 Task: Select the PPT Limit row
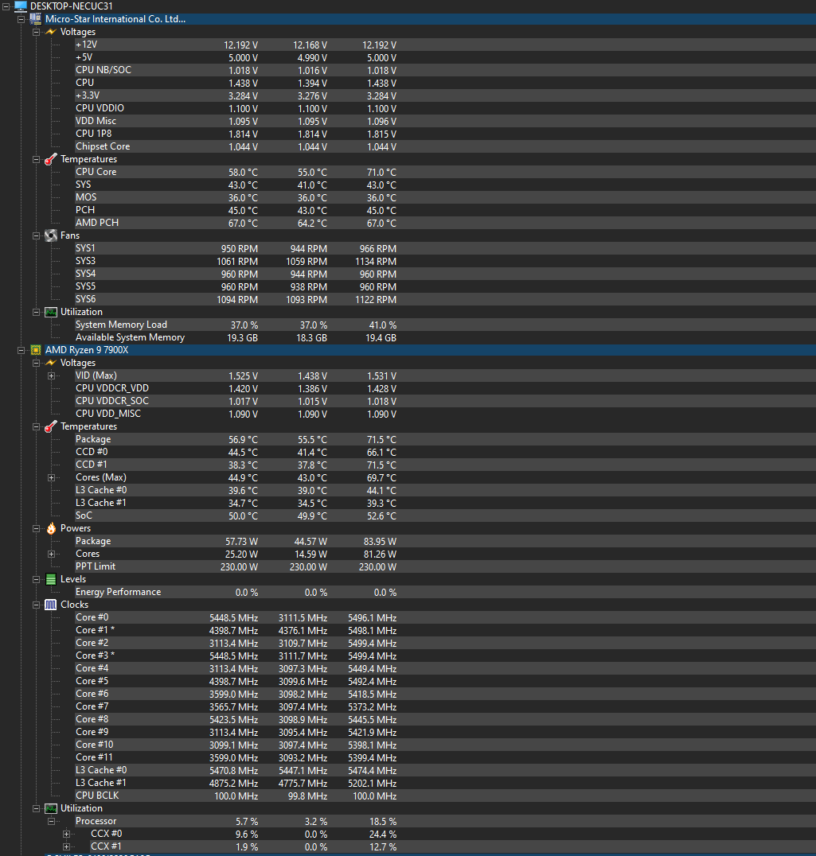pyautogui.click(x=445, y=566)
